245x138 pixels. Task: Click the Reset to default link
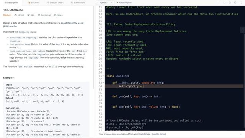tap(158, 134)
